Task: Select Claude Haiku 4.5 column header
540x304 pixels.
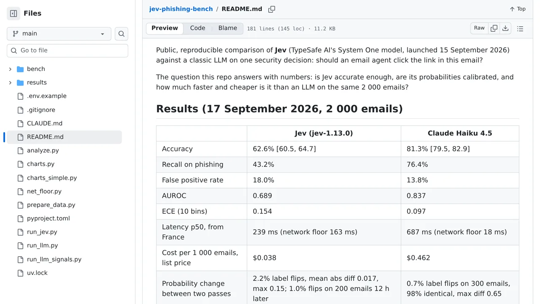Action: (x=460, y=133)
